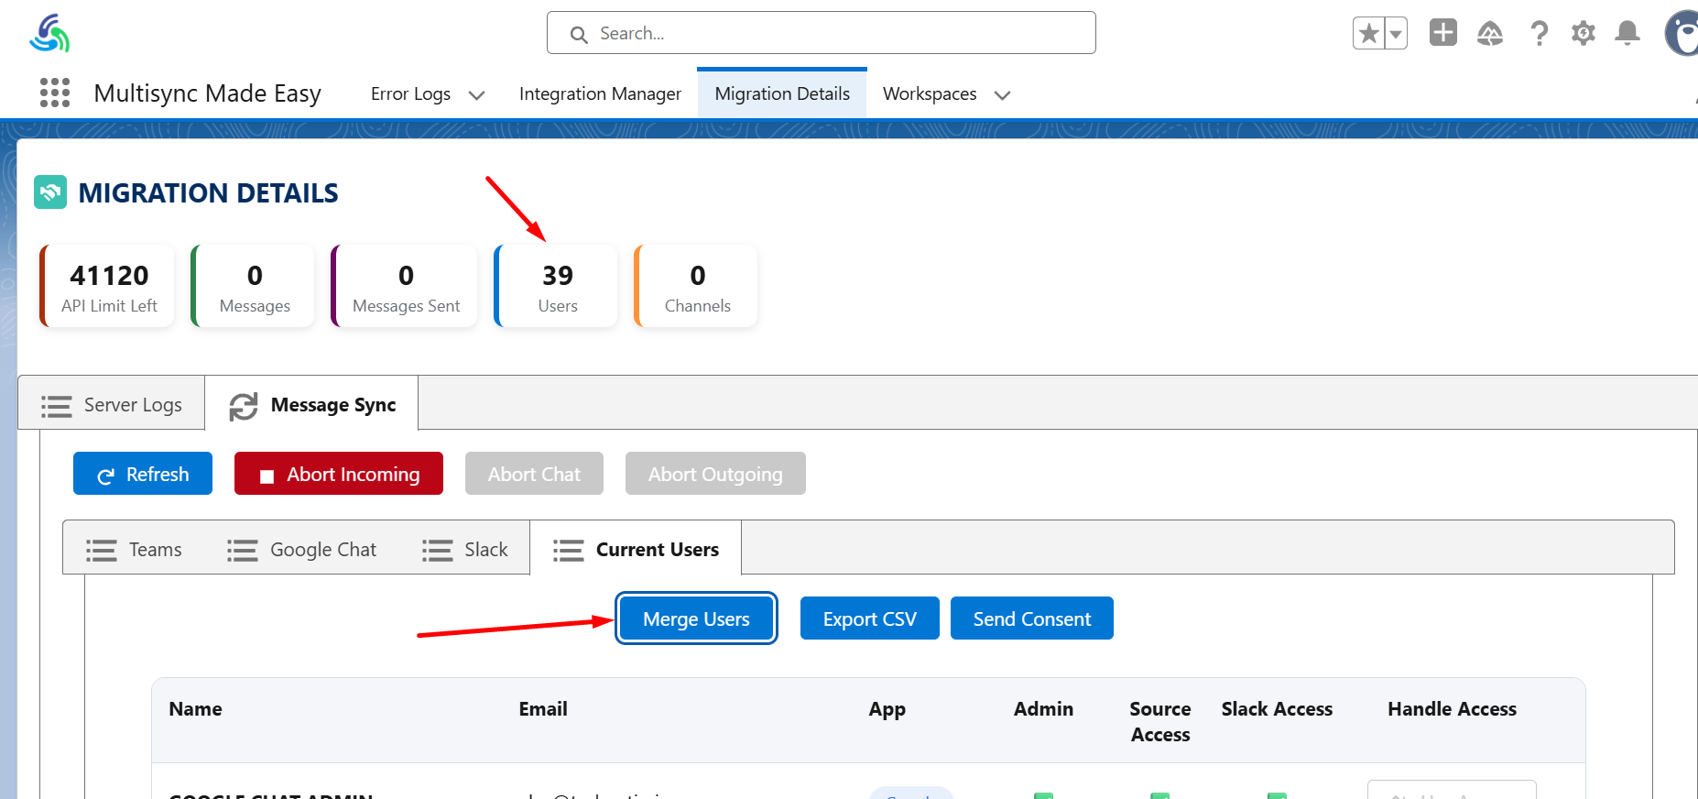Image resolution: width=1698 pixels, height=799 pixels.
Task: Click the Slack Access column header
Action: coord(1277,708)
